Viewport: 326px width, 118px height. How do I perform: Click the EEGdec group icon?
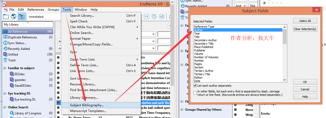(11, 74)
